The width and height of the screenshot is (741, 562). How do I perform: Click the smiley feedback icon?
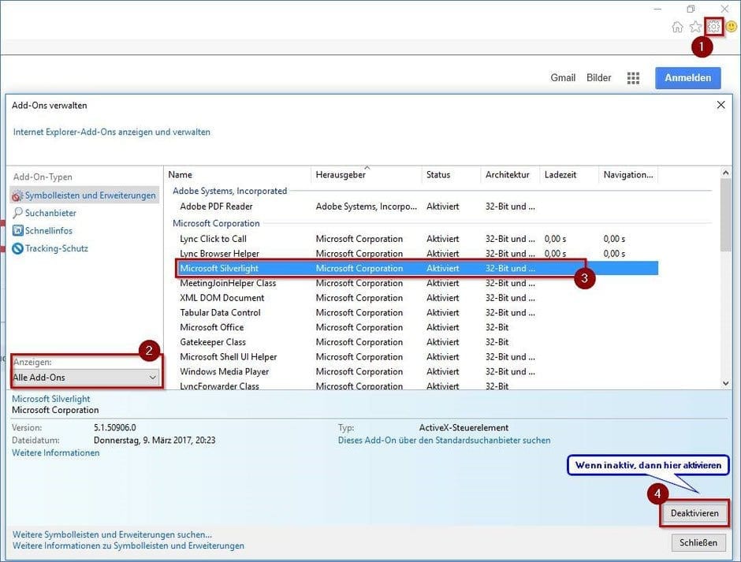click(x=731, y=27)
